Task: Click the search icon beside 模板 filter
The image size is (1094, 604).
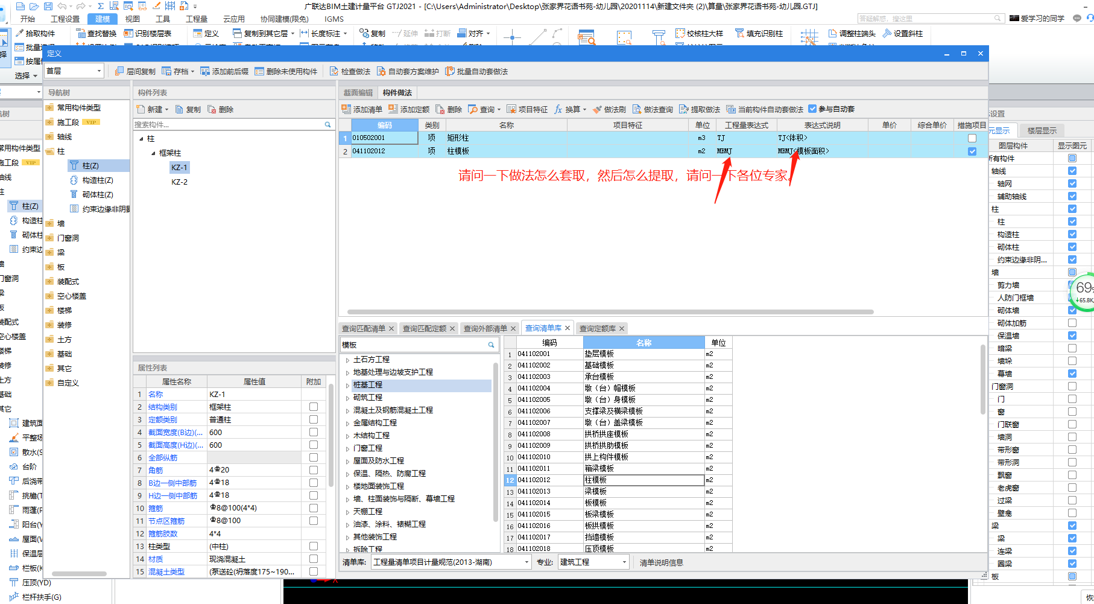Action: coord(492,345)
